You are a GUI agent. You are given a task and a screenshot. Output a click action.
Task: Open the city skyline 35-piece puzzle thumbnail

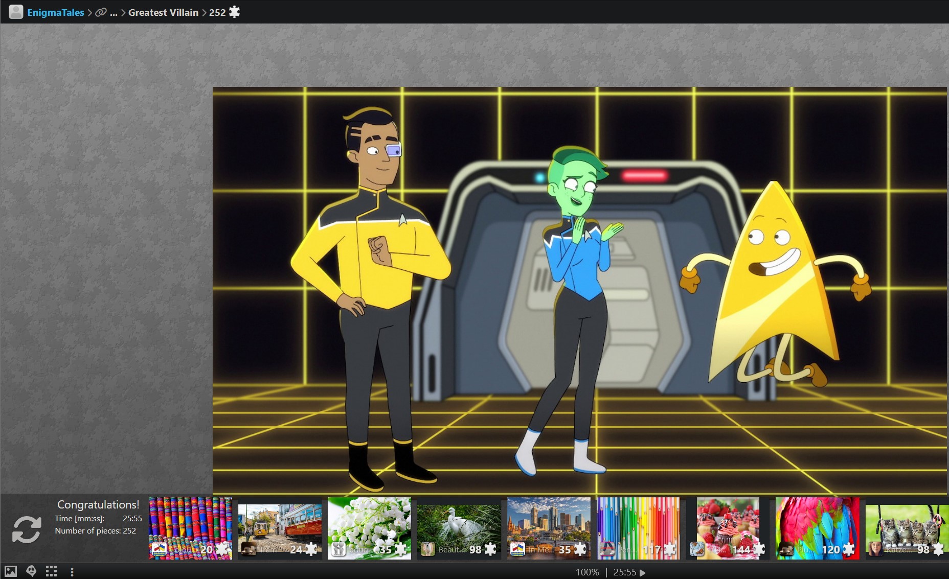tap(549, 528)
